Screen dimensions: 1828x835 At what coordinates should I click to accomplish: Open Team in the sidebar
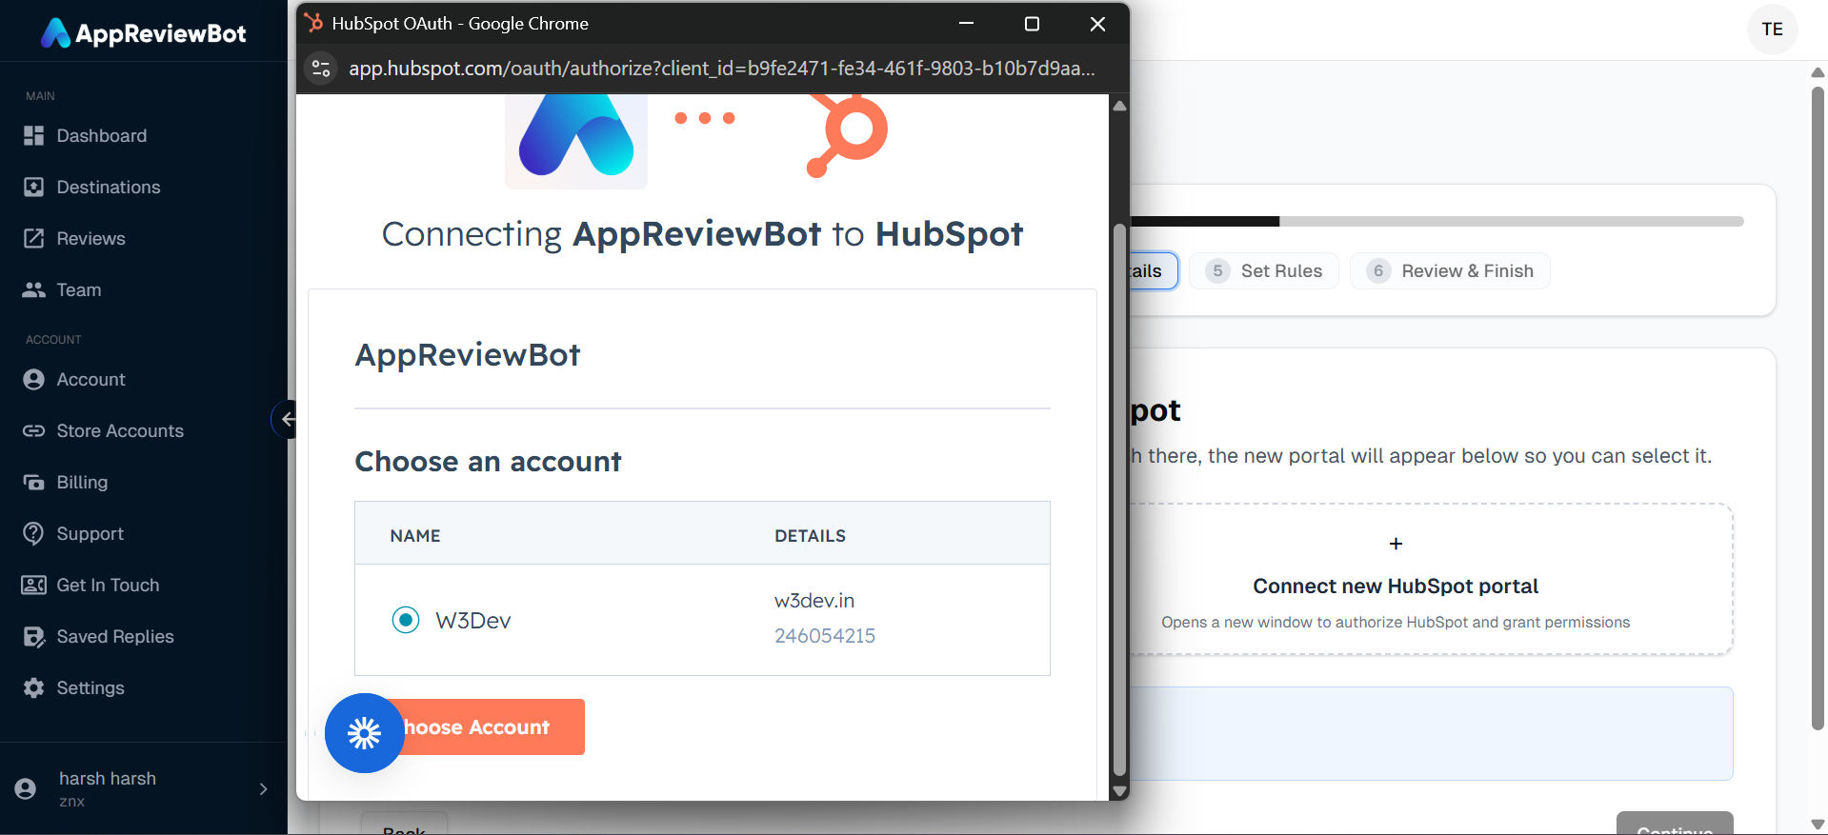coord(79,290)
